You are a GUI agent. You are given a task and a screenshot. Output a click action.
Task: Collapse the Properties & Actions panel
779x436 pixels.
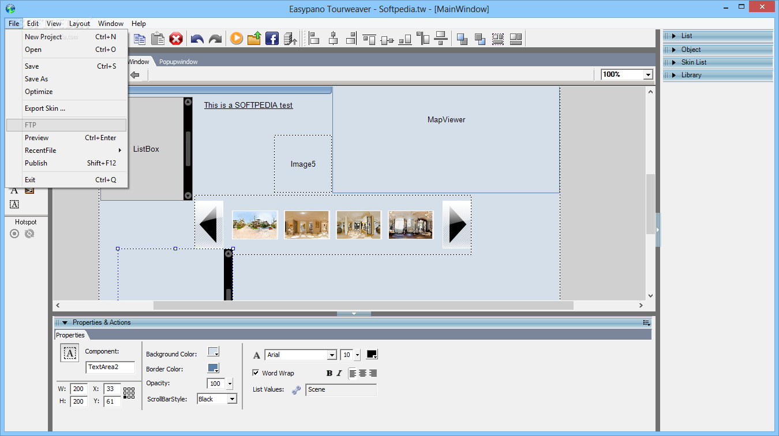click(65, 322)
